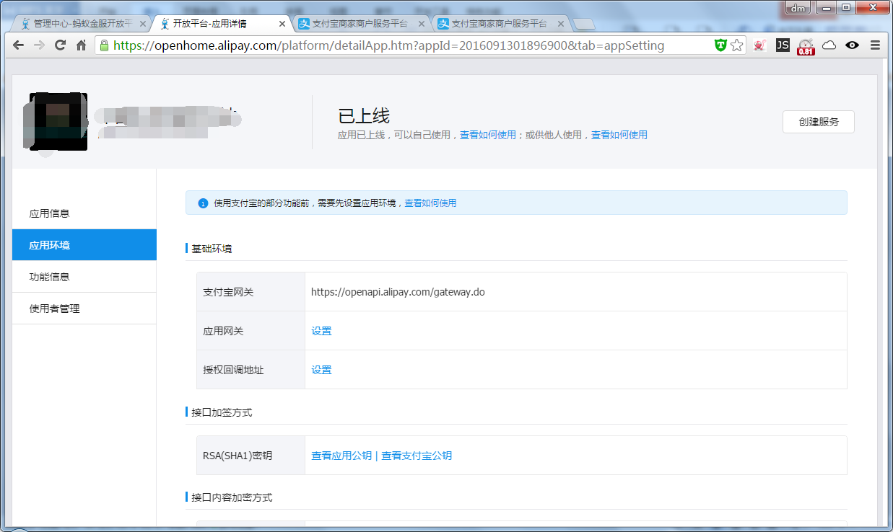The width and height of the screenshot is (893, 532).
Task: Click the dm user profile button
Action: 798,8
